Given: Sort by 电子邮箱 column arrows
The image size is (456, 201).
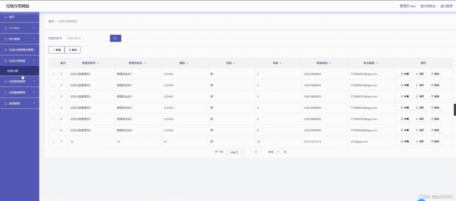Looking at the screenshot, I should tap(377, 63).
